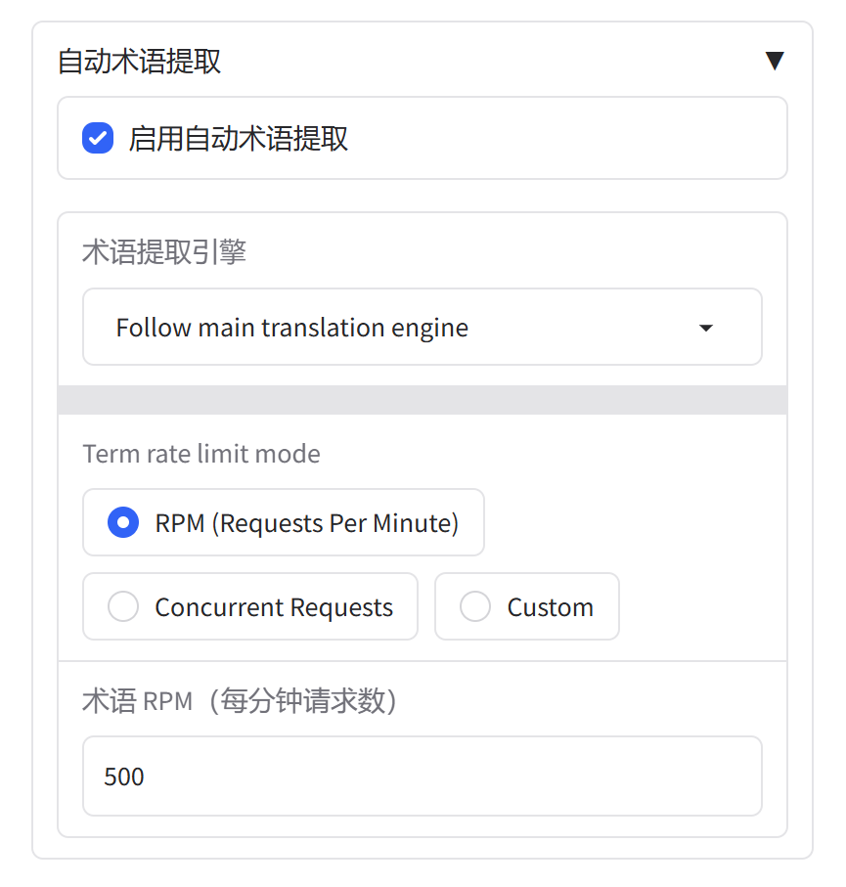
Task: Collapse the 自动术语提取 section via the triangle
Action: pos(774,60)
